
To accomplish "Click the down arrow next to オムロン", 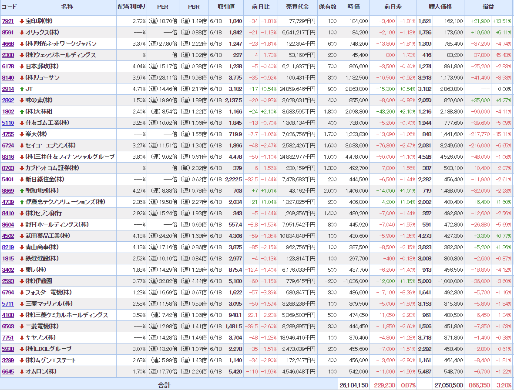I will coord(22,371).
